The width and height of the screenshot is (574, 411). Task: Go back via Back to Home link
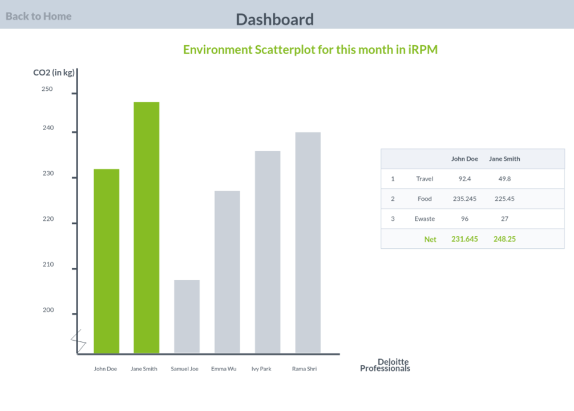(x=38, y=16)
